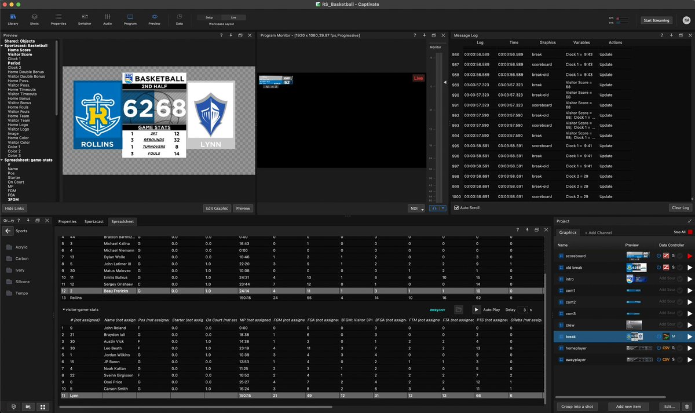Open the Audio toolbar panel
The height and width of the screenshot is (413, 695).
[107, 20]
